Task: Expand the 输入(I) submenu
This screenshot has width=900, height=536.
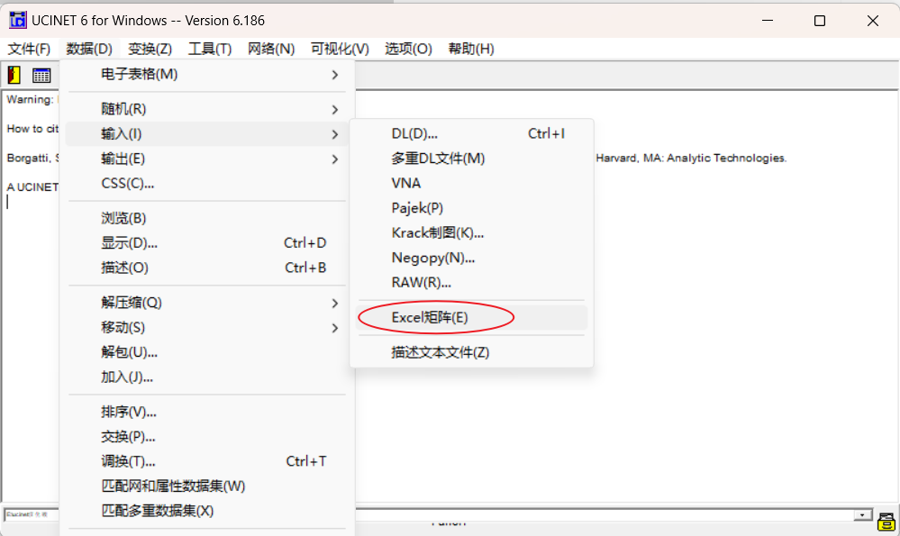Action: 207,133
